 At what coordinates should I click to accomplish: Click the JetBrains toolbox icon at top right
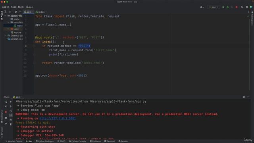click(x=251, y=7)
